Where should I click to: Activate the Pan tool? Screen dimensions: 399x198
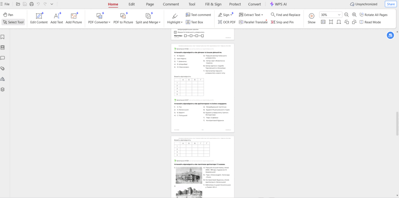click(8, 15)
